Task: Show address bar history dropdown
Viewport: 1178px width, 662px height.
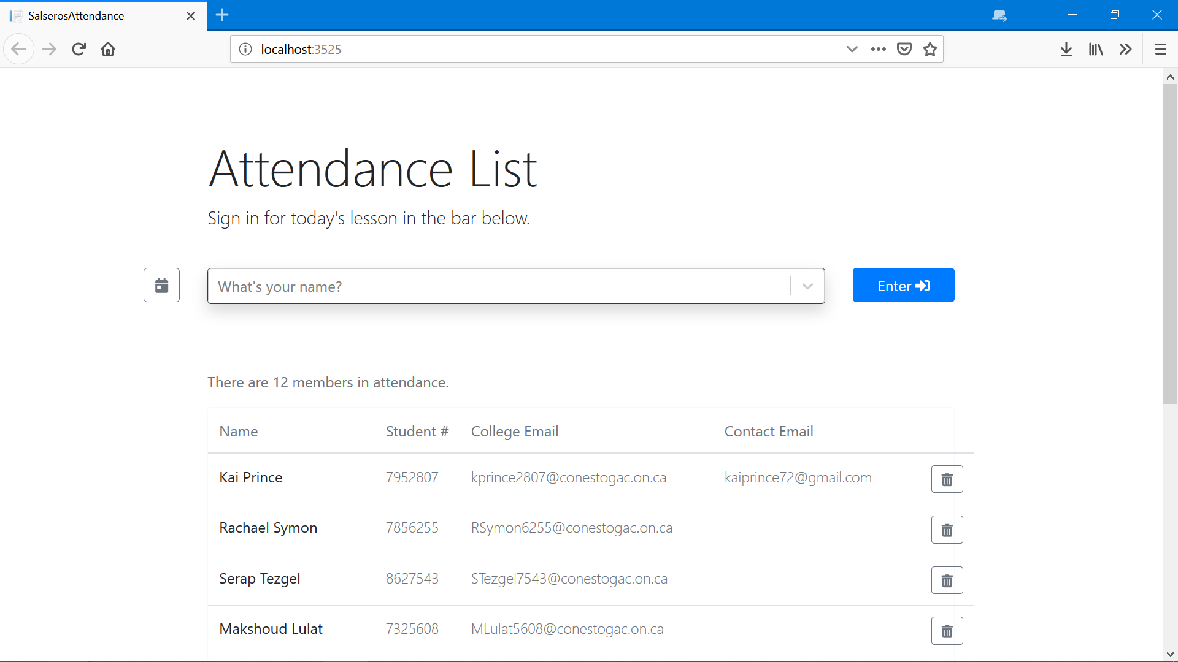Action: tap(852, 49)
